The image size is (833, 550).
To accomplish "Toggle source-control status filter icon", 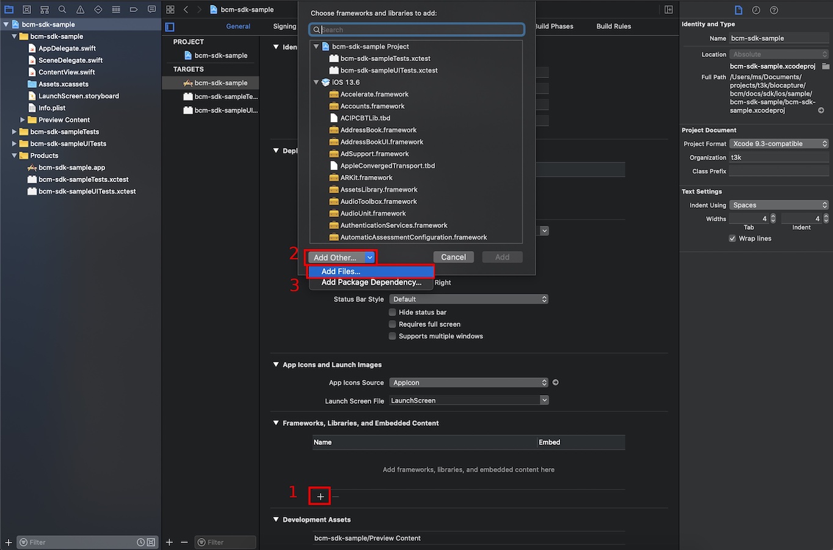I will (151, 542).
